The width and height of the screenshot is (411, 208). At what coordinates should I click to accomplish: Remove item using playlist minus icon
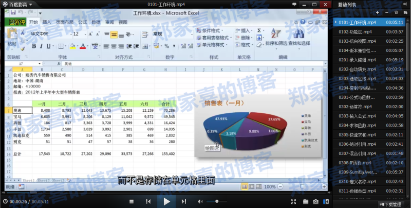tap(387, 12)
